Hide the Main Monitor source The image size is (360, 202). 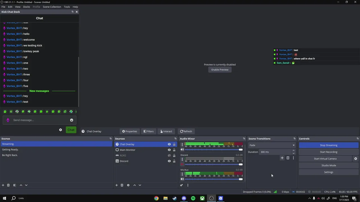[169, 150]
